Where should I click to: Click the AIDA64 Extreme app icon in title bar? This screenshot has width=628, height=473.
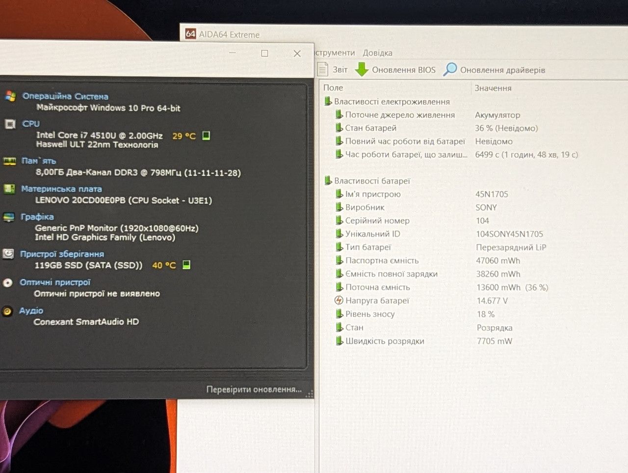point(190,34)
